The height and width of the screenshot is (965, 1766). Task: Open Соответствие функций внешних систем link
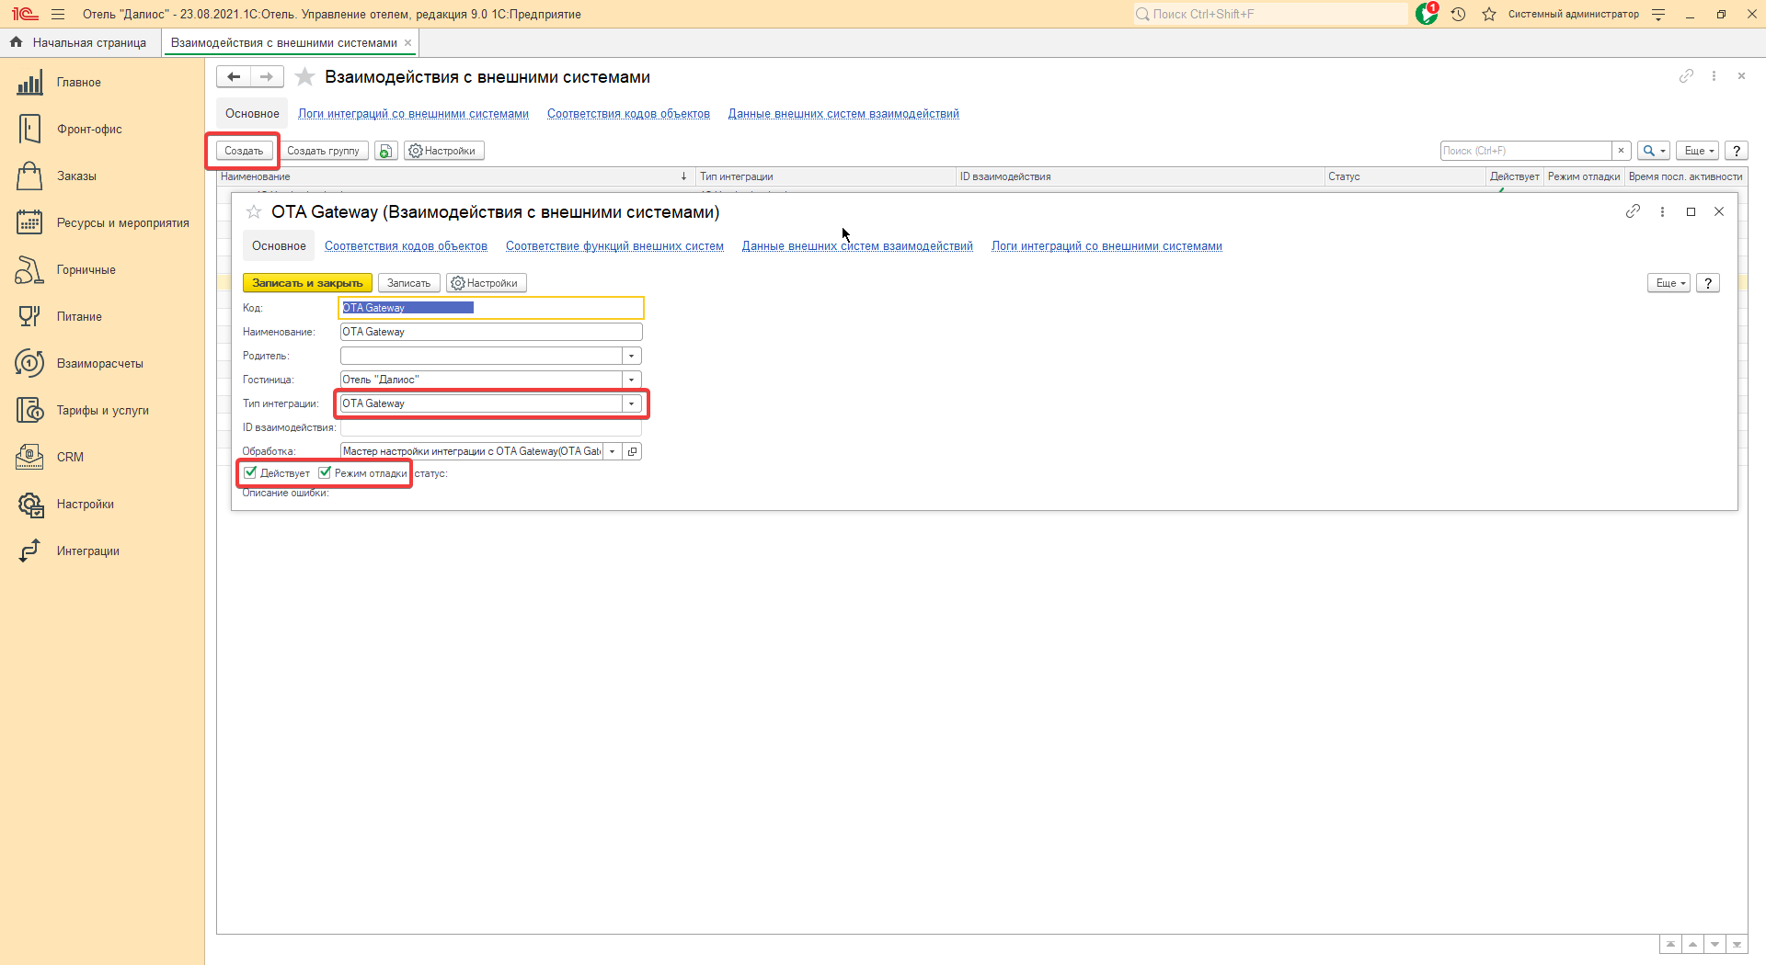[614, 246]
